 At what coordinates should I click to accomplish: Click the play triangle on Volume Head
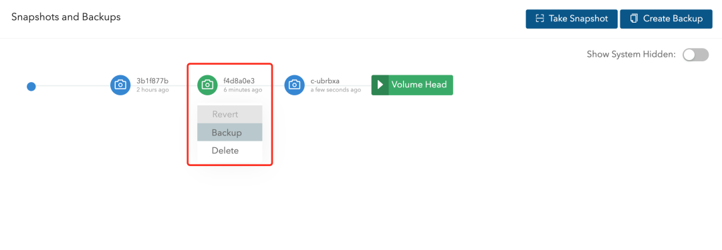click(x=380, y=85)
